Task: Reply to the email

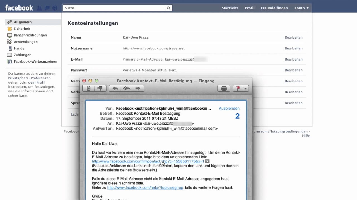Action: coord(115,88)
